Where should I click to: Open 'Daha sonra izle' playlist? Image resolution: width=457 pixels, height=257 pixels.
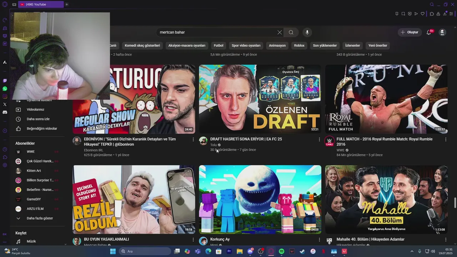39,119
